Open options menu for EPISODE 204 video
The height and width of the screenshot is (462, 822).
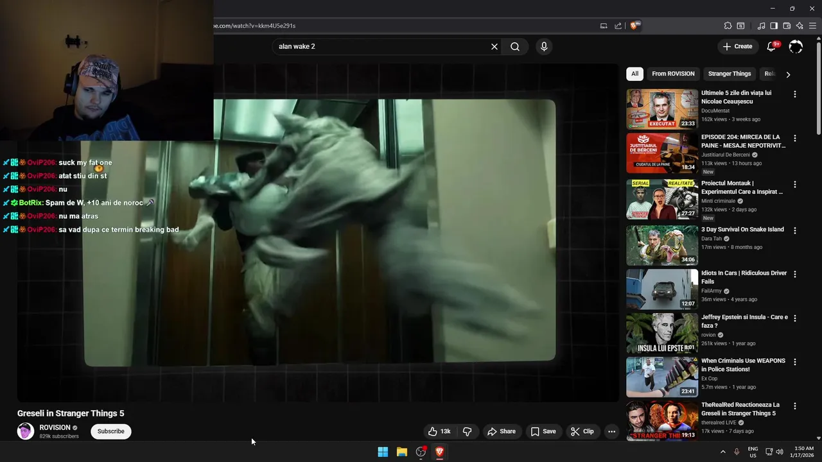click(795, 138)
